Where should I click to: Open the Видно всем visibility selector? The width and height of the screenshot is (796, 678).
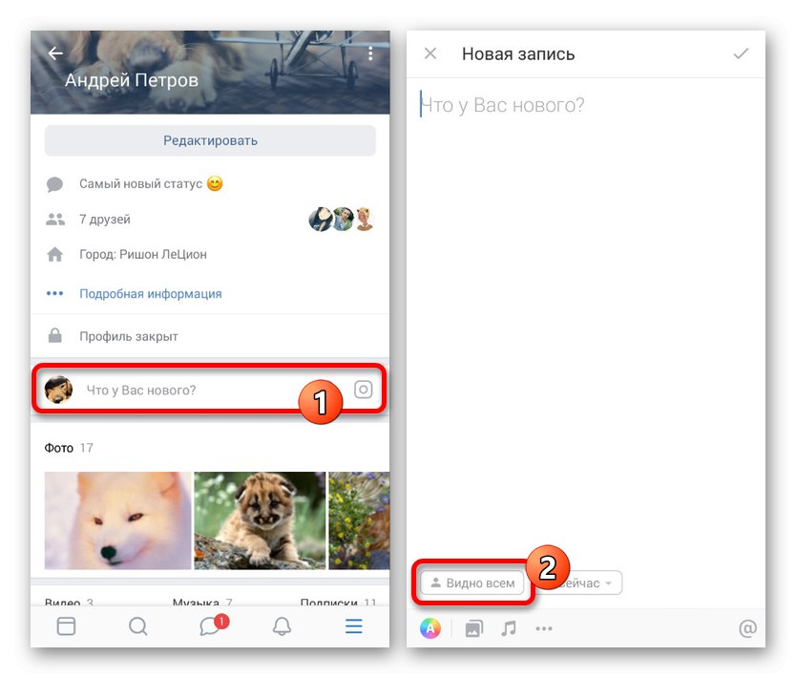click(x=472, y=583)
